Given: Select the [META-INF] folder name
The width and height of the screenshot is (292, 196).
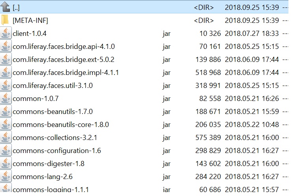Looking at the screenshot, I should (x=30, y=21).
